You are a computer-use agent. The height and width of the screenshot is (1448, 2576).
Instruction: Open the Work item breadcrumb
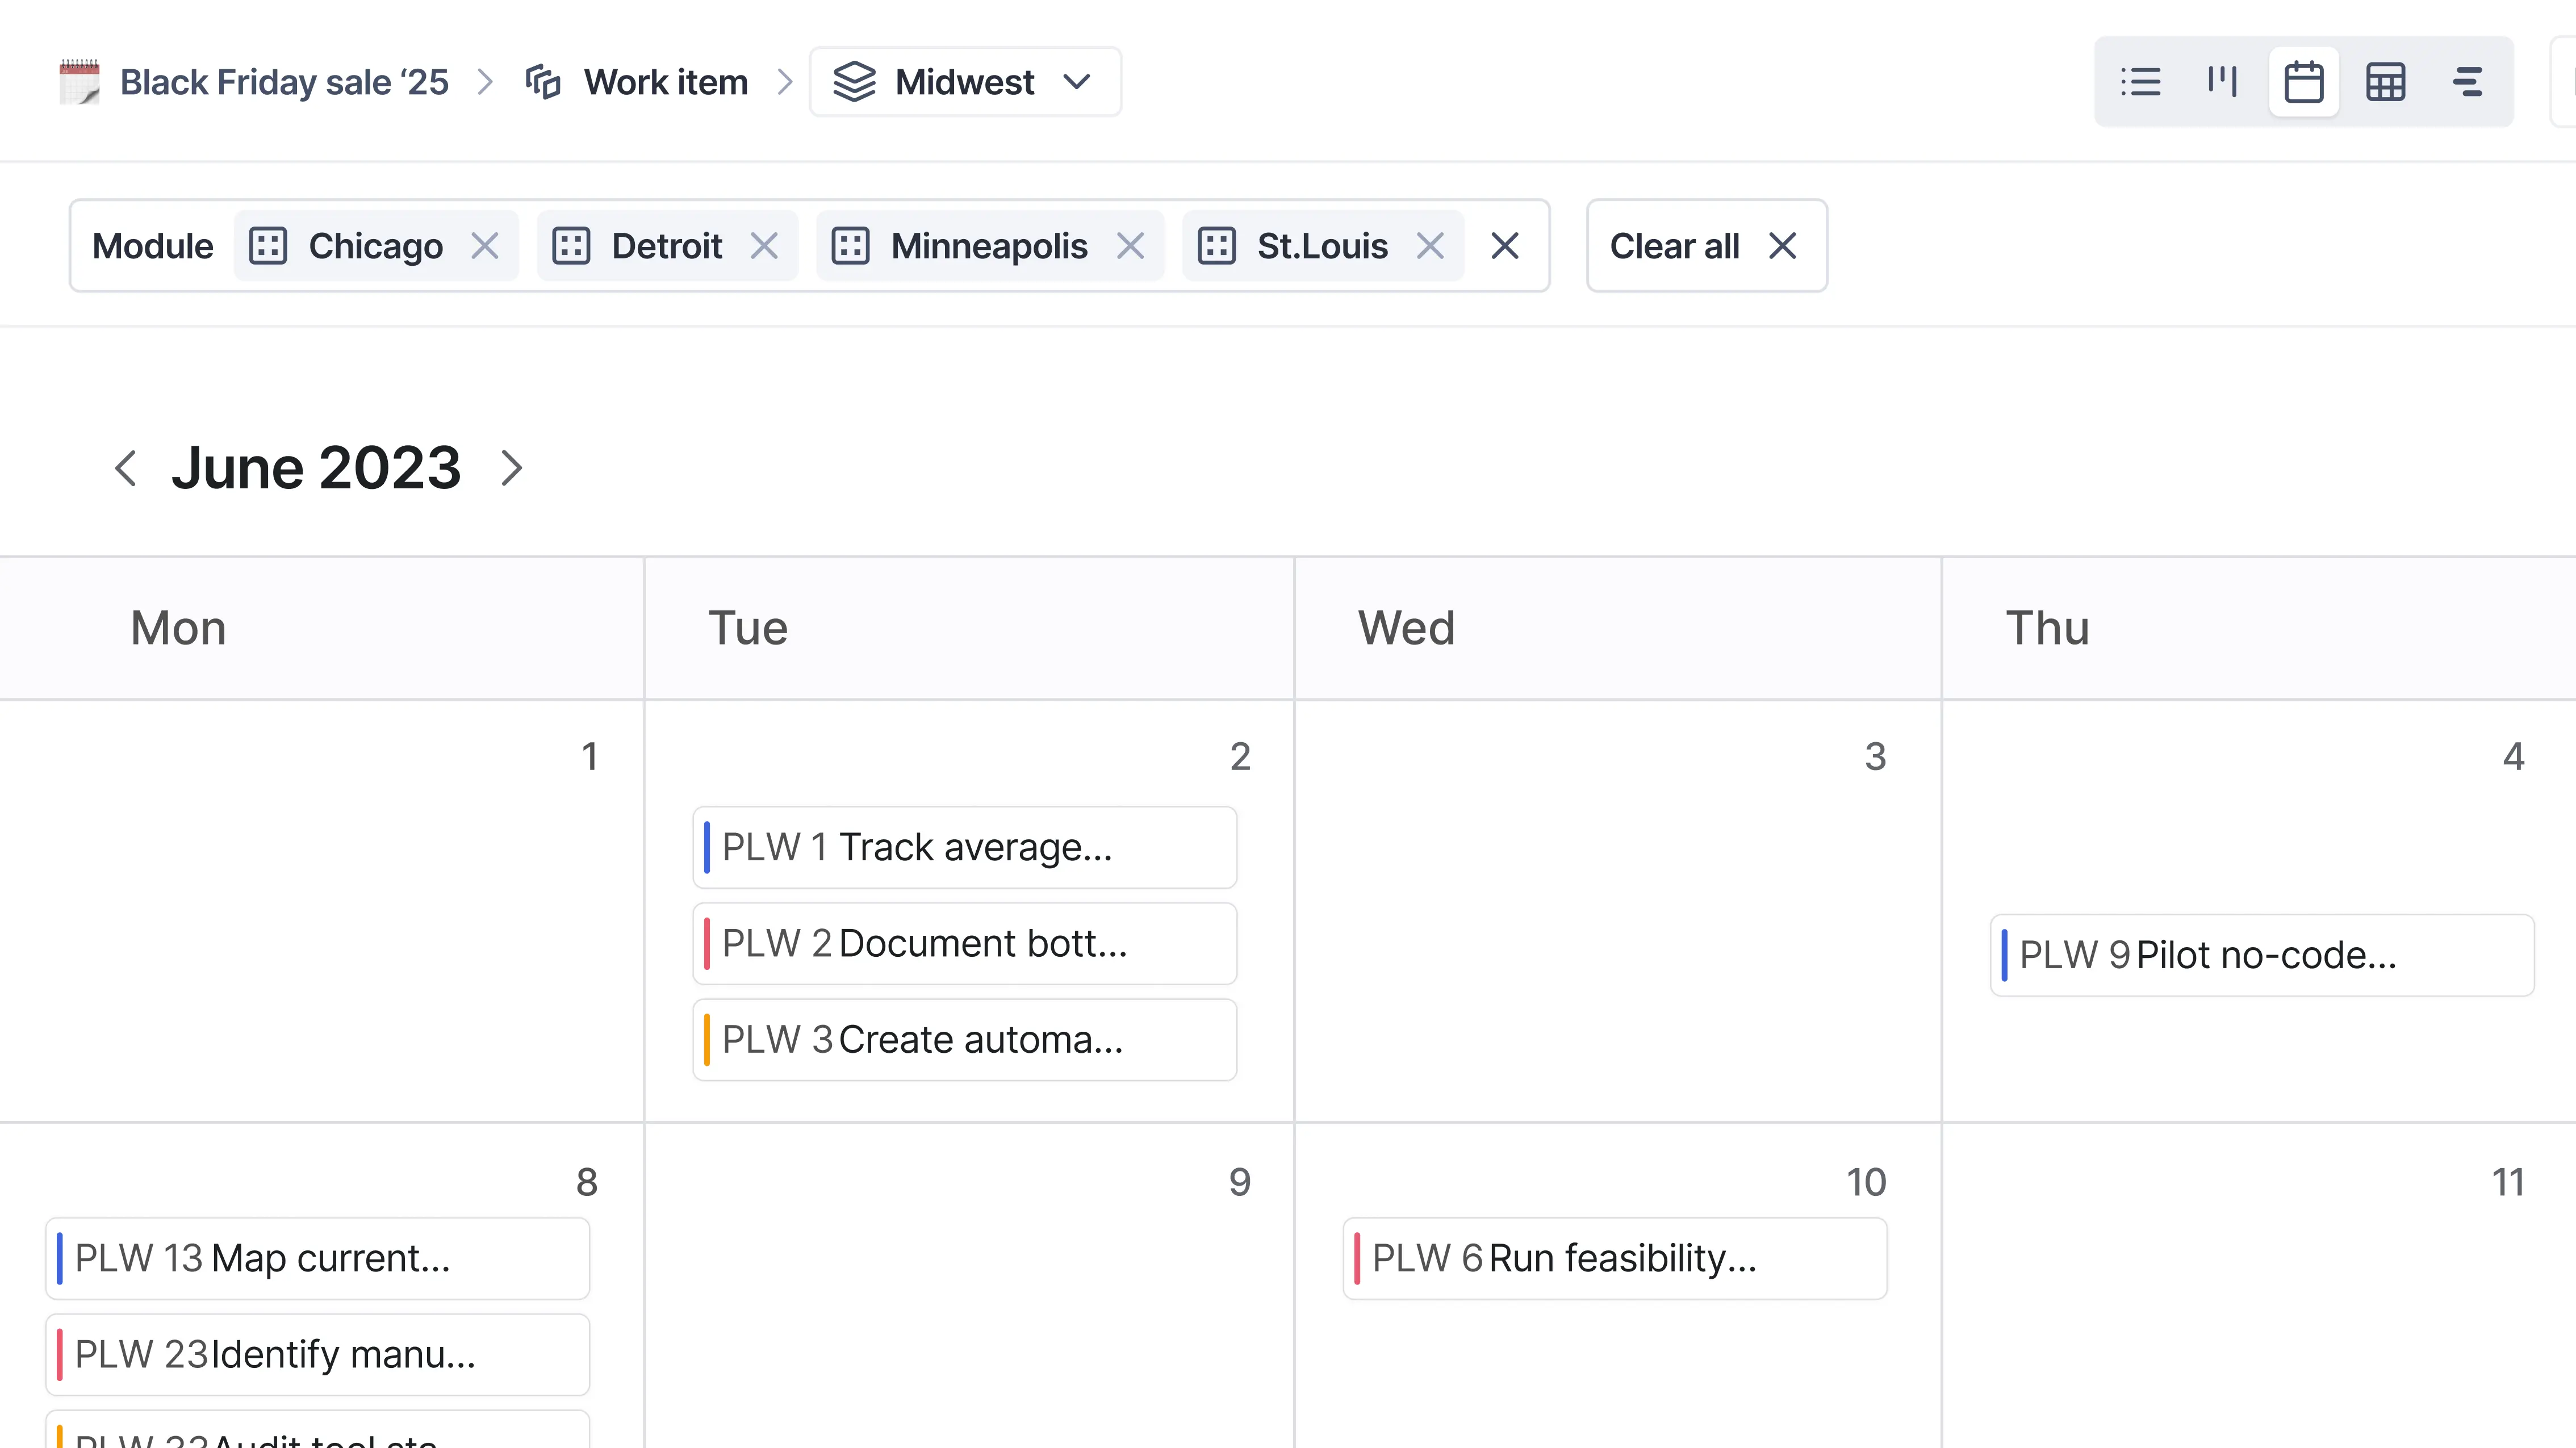click(x=666, y=82)
